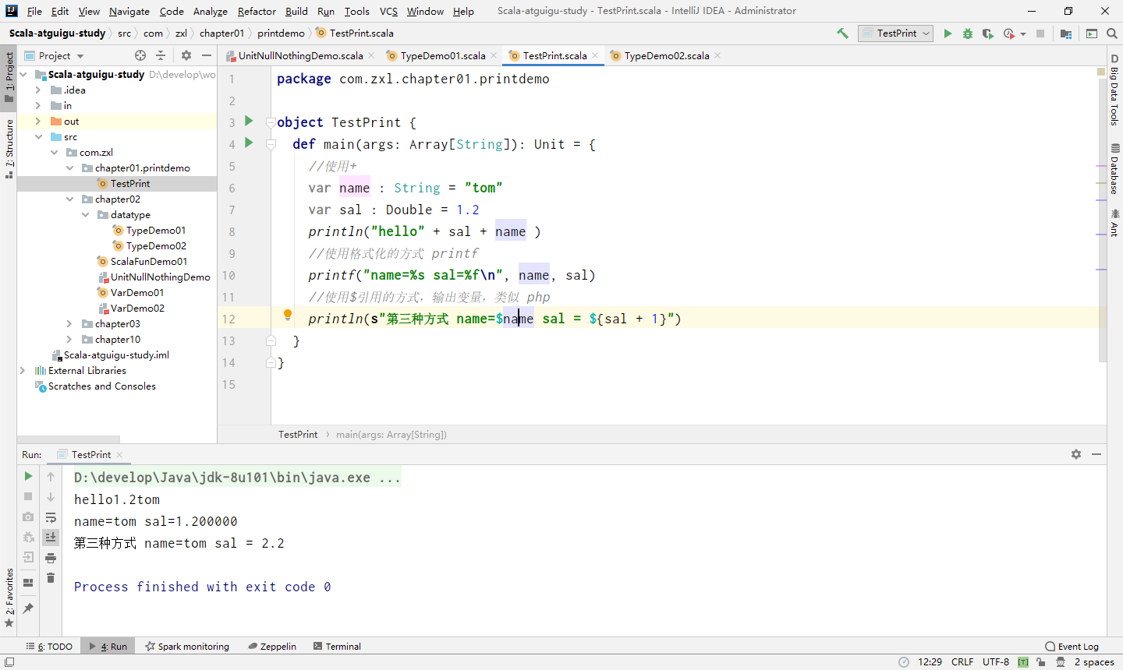Toggle the 1: Project side panel
1123x670 pixels.
pyautogui.click(x=9, y=76)
